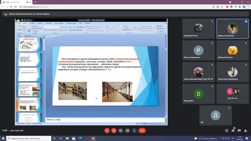251x141 pixels.
Task: Open File Explorer from taskbar
Action: [x=67, y=138]
